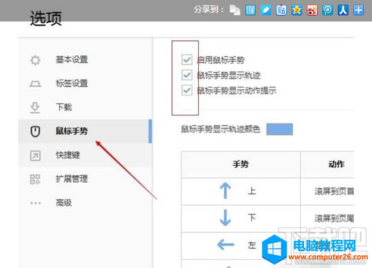Click the Renren share icon
The width and height of the screenshot is (372, 268).
pyautogui.click(x=343, y=10)
